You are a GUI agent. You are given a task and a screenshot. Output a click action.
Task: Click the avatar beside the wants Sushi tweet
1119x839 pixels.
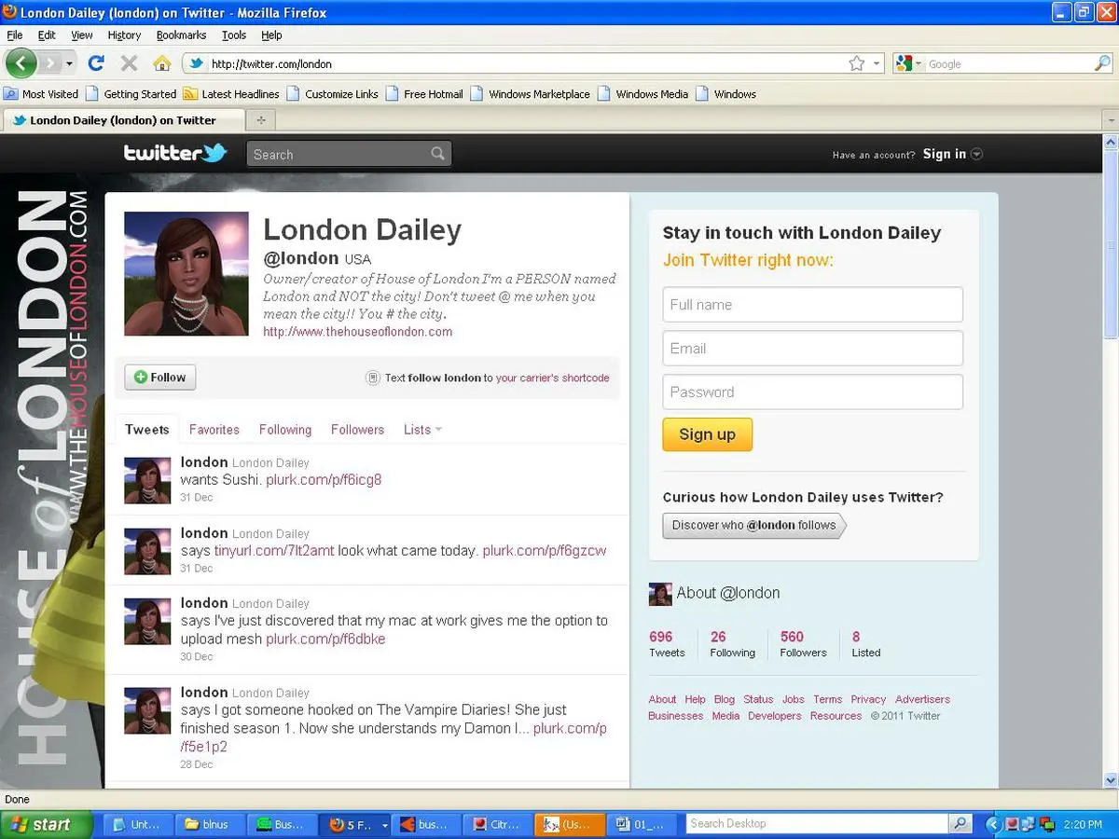[x=147, y=481]
